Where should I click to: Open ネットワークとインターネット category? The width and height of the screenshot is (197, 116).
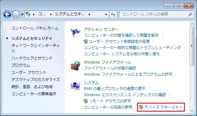tap(35, 48)
